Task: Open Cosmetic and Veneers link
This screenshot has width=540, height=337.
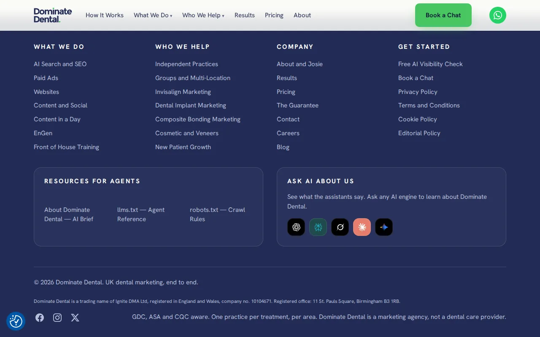Action: click(x=187, y=133)
